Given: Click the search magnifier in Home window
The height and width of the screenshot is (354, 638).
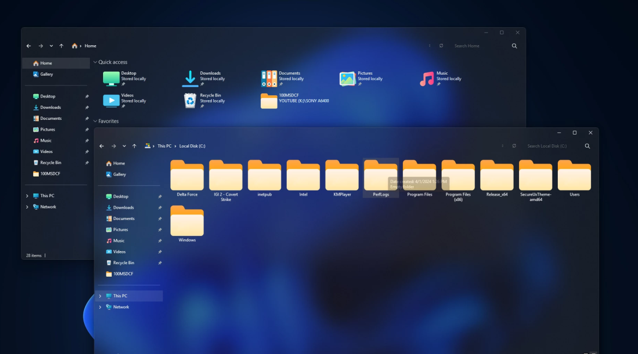Looking at the screenshot, I should point(514,46).
